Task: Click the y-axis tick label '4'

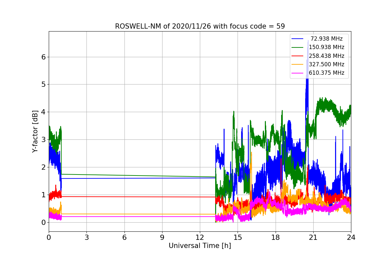Action: coord(43,112)
